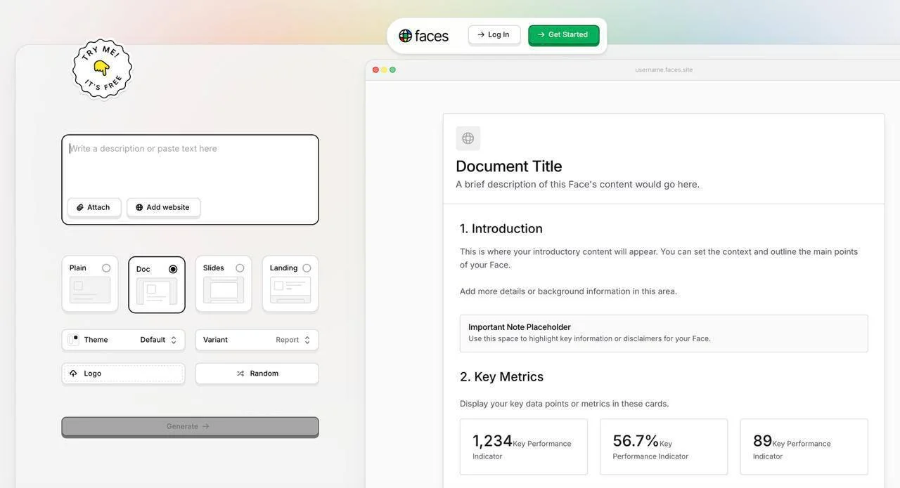Click the globe icon above Document Title
900x488 pixels.
[468, 138]
